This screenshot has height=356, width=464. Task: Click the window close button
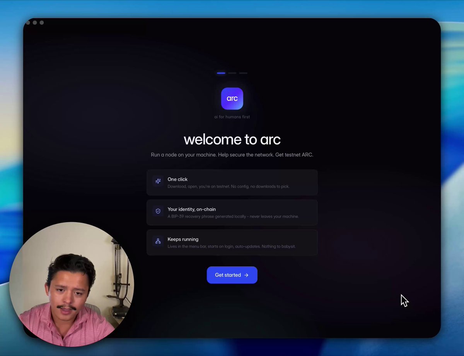coord(28,22)
